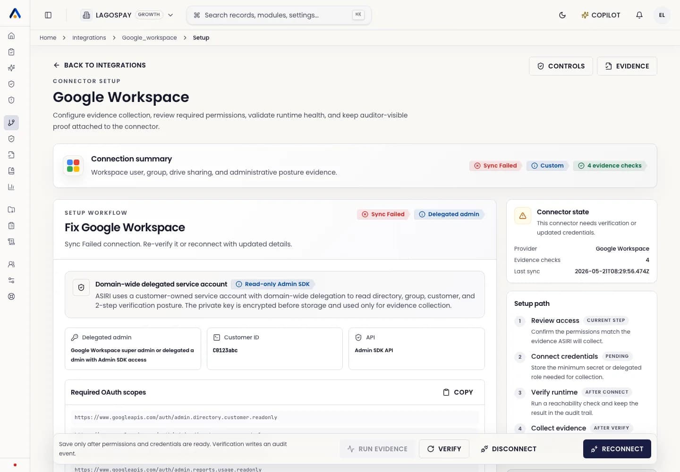Click the Admin SDK API value

(x=374, y=350)
